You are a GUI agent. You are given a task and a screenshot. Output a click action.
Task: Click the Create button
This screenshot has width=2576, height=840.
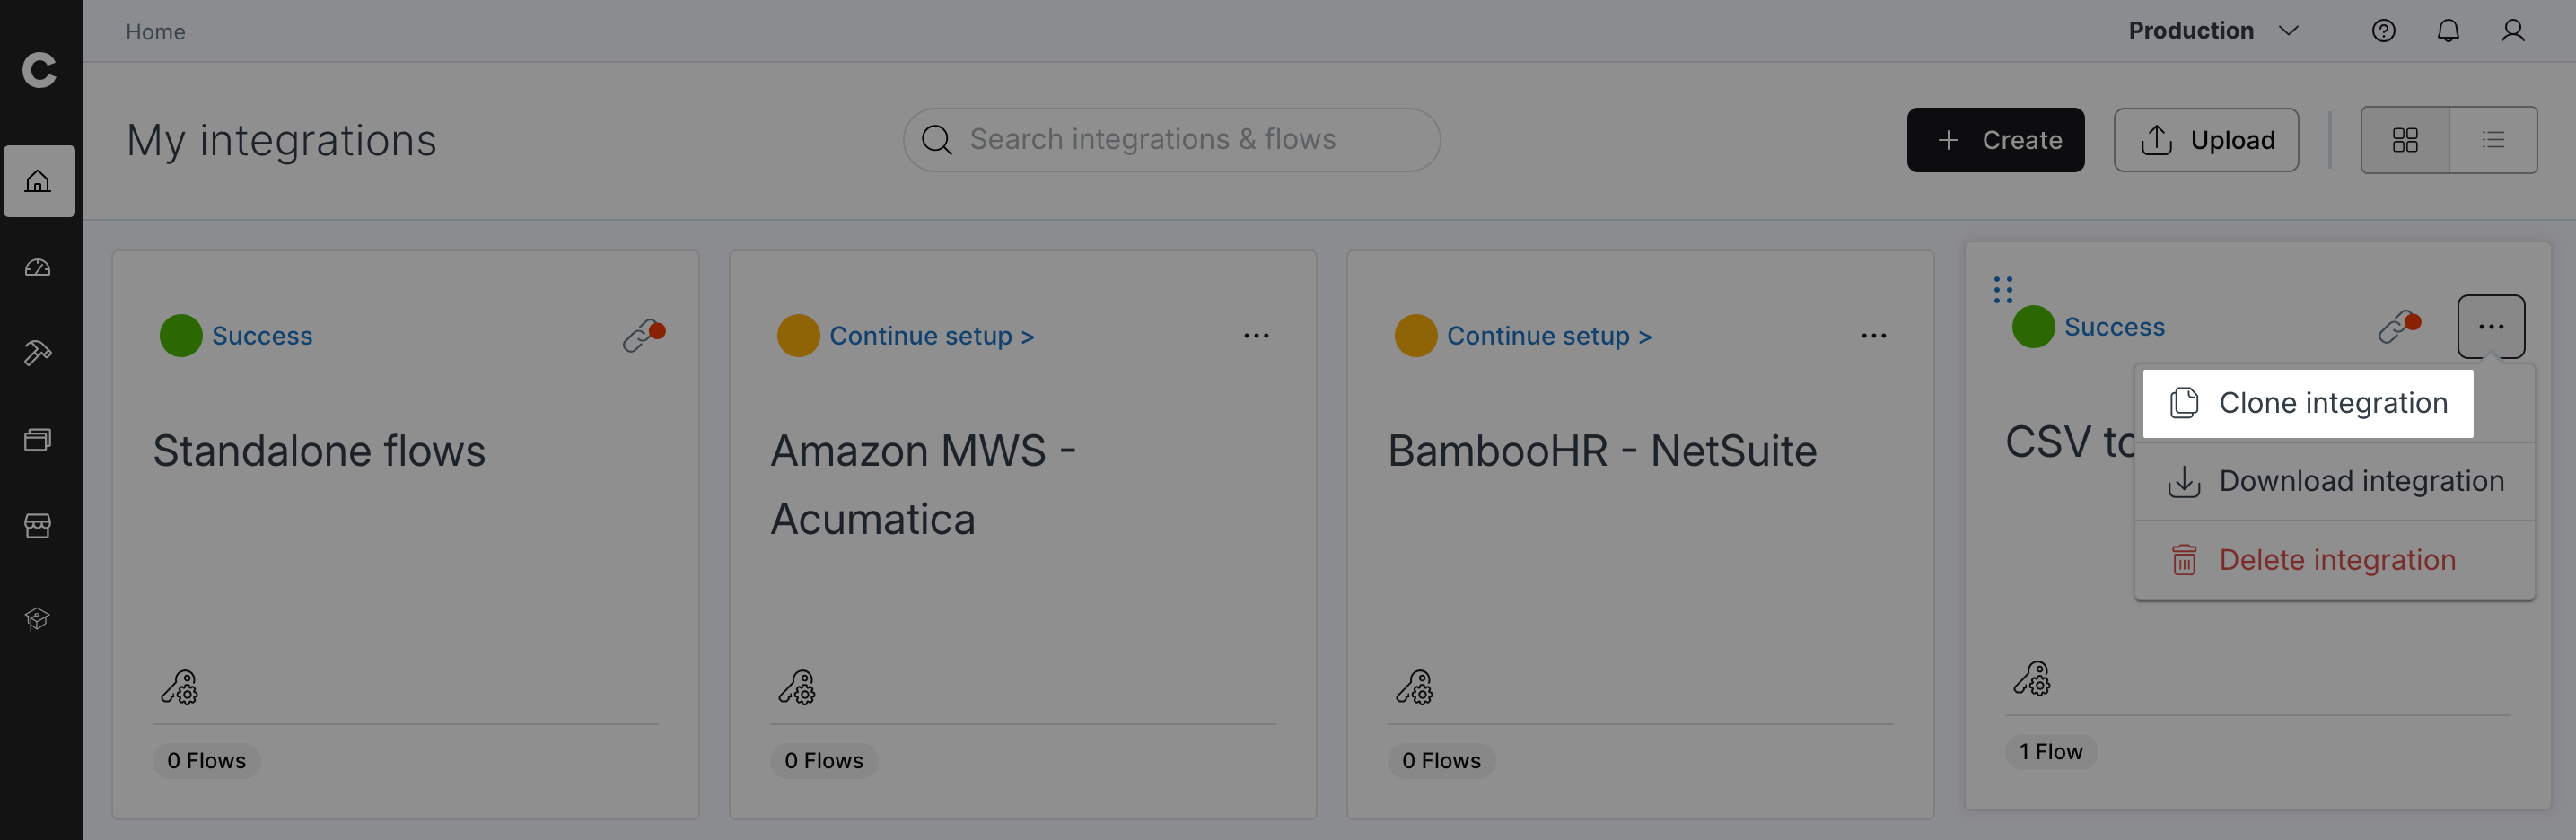coord(1995,140)
